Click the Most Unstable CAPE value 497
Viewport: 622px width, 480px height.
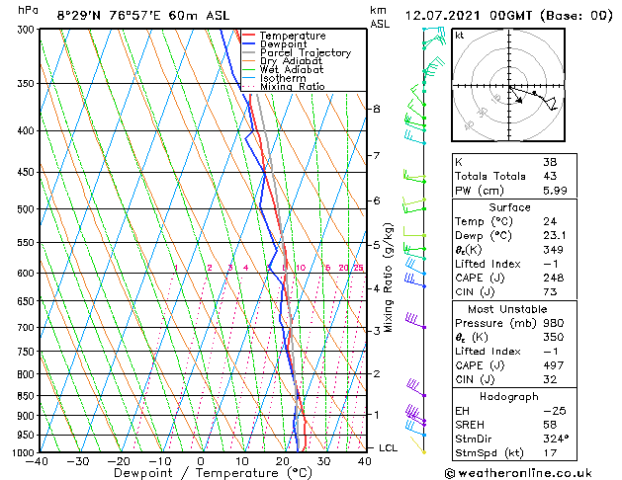pyautogui.click(x=554, y=365)
